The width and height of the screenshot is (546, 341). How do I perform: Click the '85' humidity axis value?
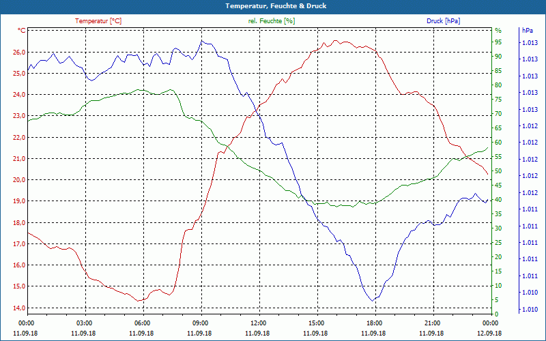(x=498, y=71)
